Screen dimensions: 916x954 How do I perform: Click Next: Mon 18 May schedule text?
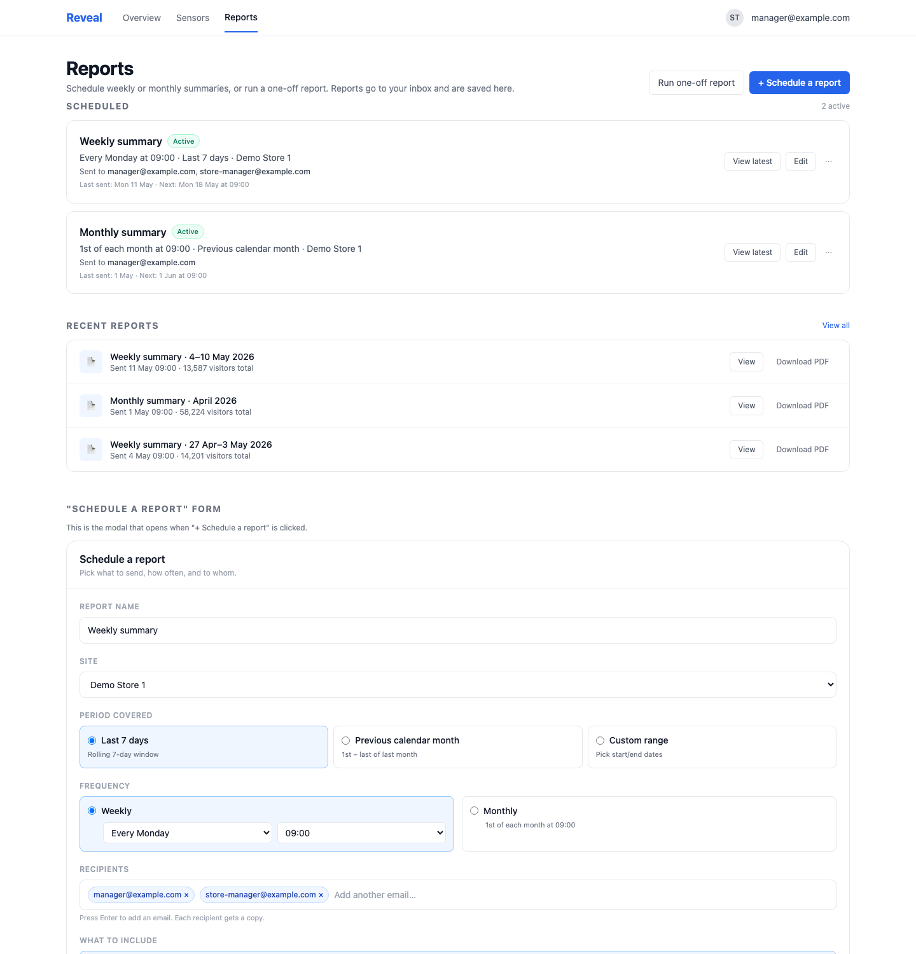pos(204,184)
